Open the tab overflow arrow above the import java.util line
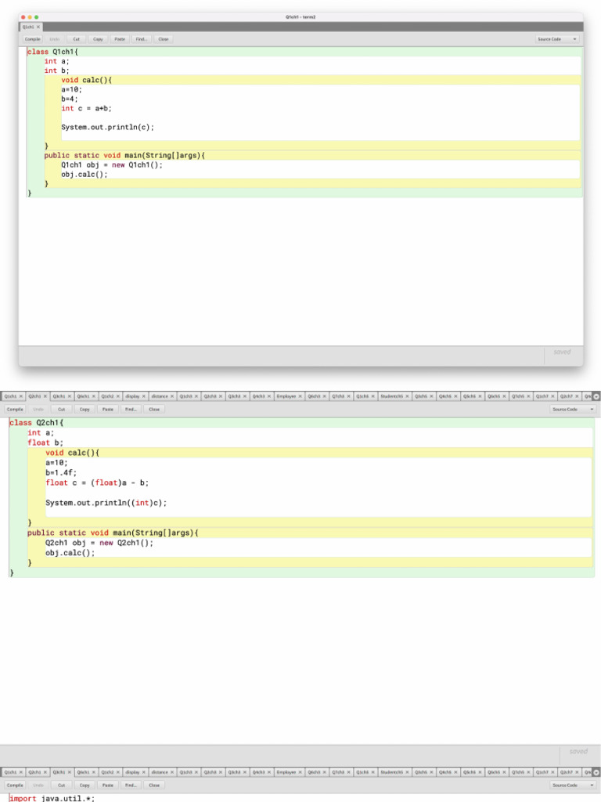 596,772
